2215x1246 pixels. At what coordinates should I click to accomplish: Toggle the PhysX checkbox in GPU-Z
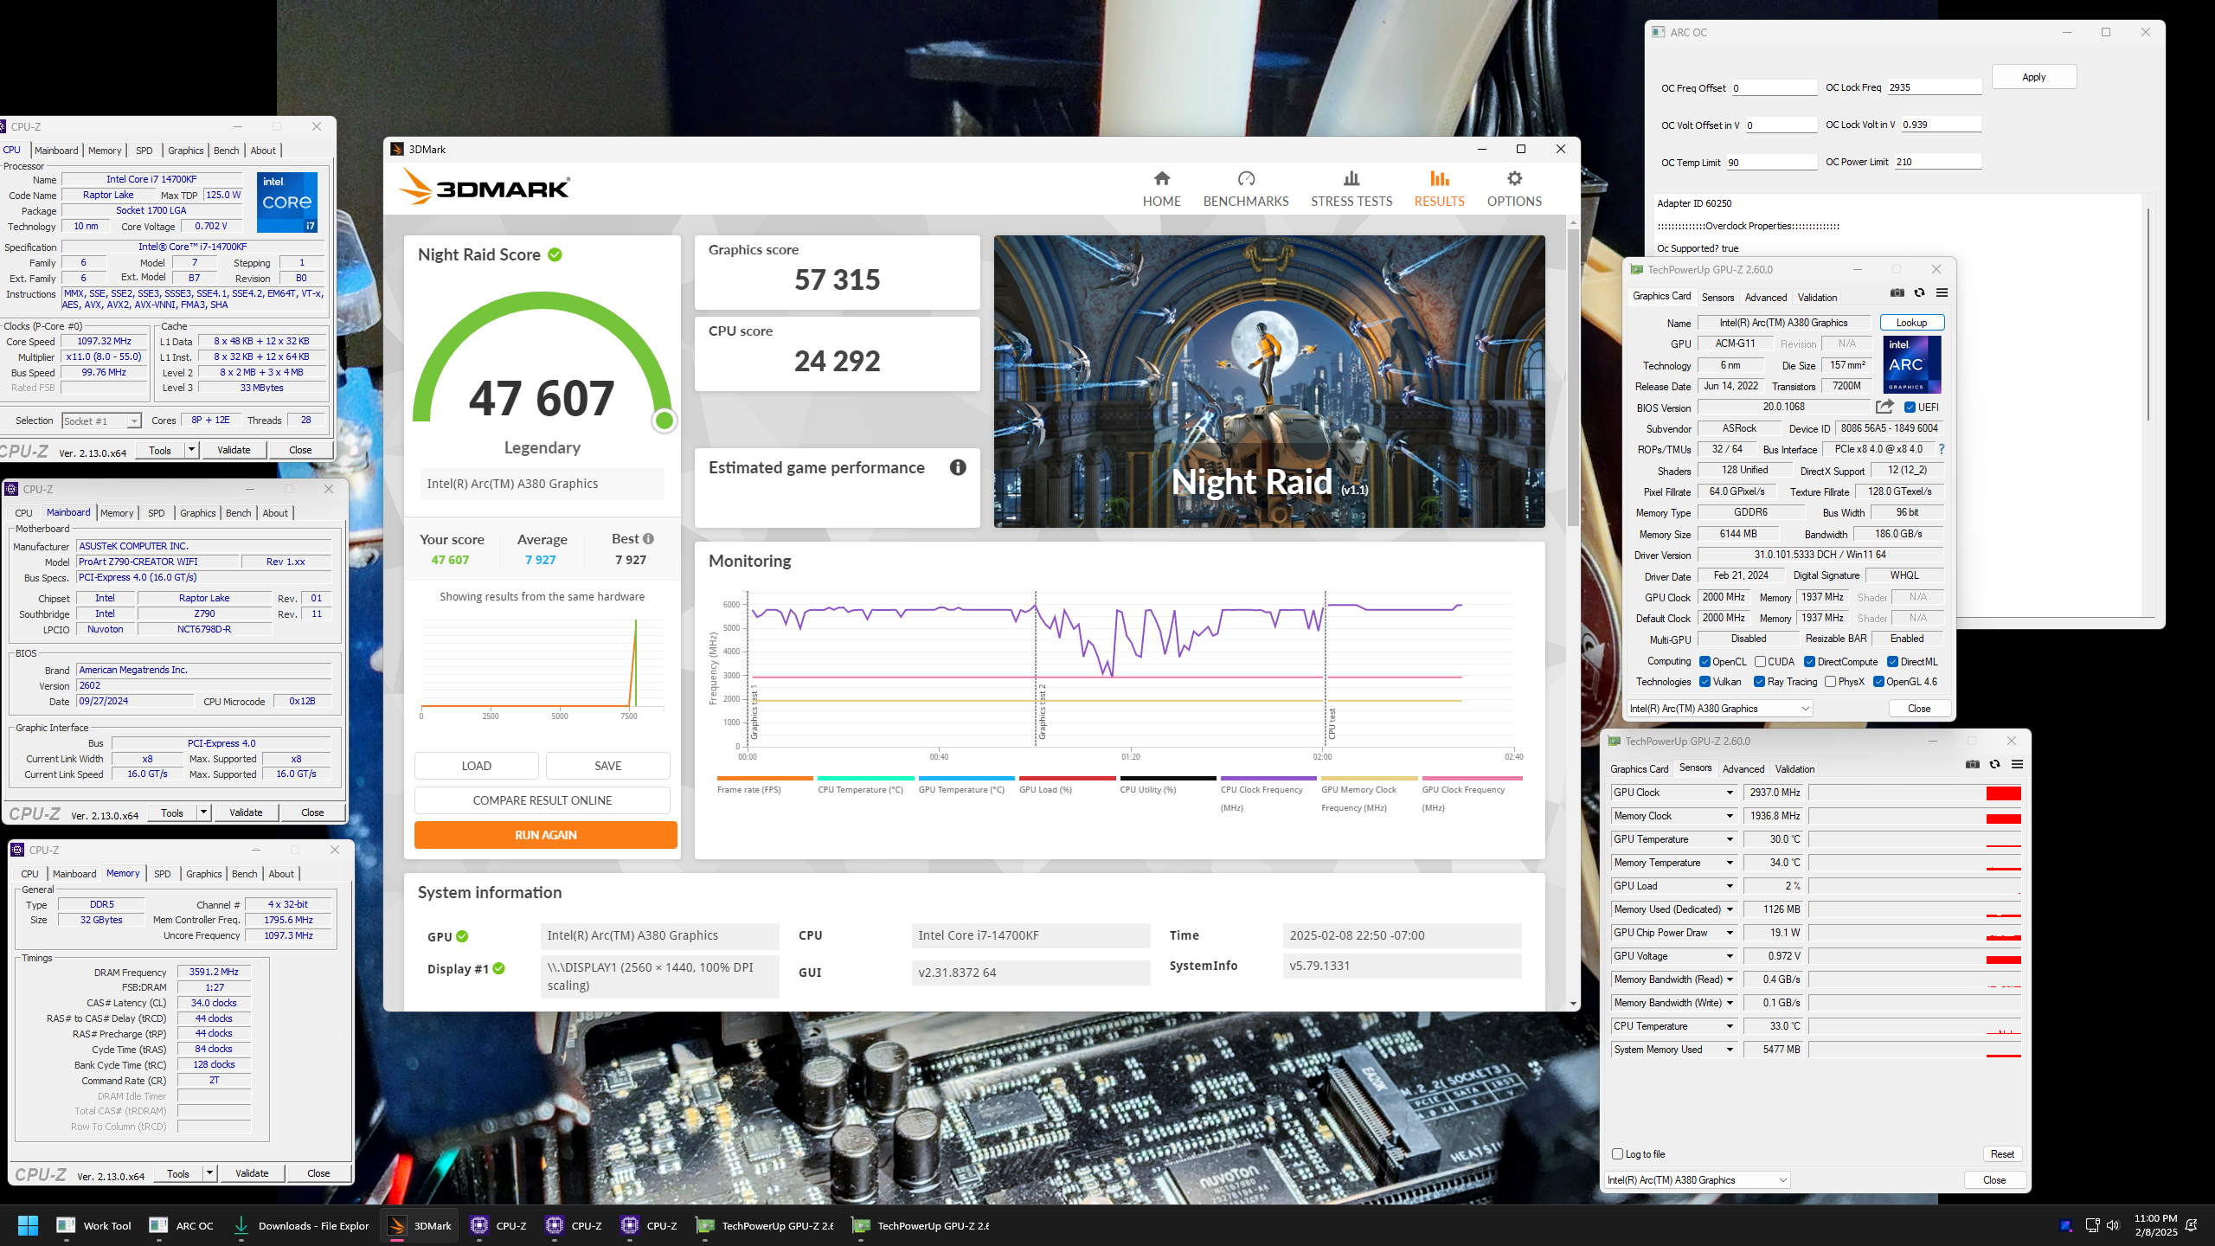tap(1830, 682)
